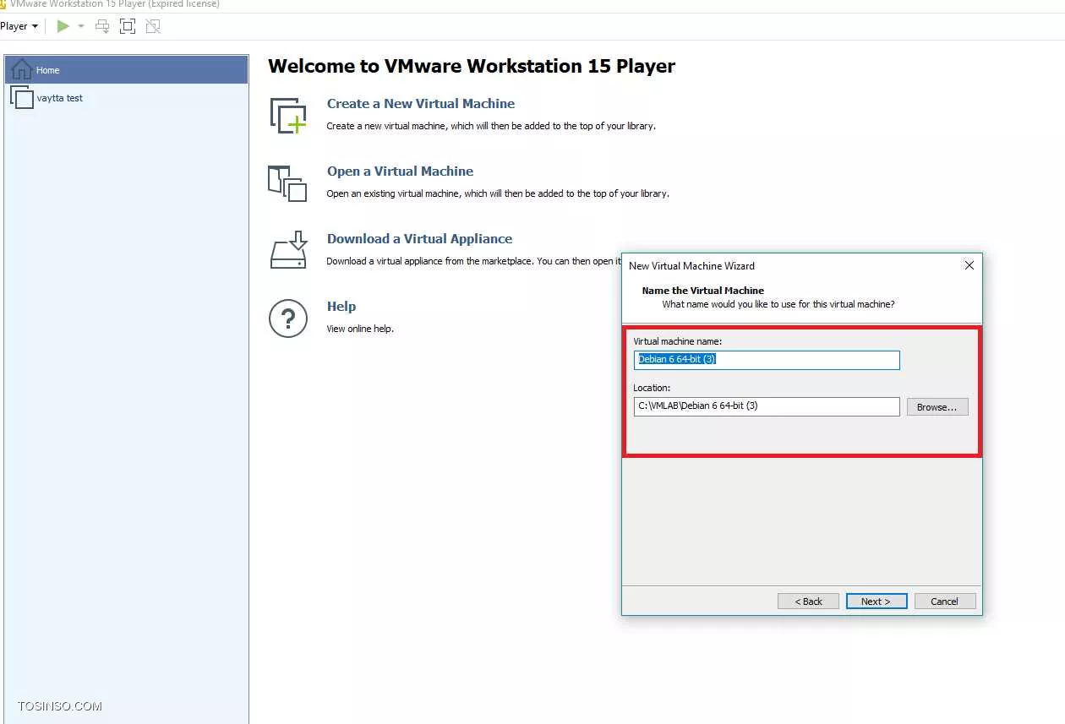Click the Open a Virtual Machine icon
The image size is (1065, 724).
point(287,182)
